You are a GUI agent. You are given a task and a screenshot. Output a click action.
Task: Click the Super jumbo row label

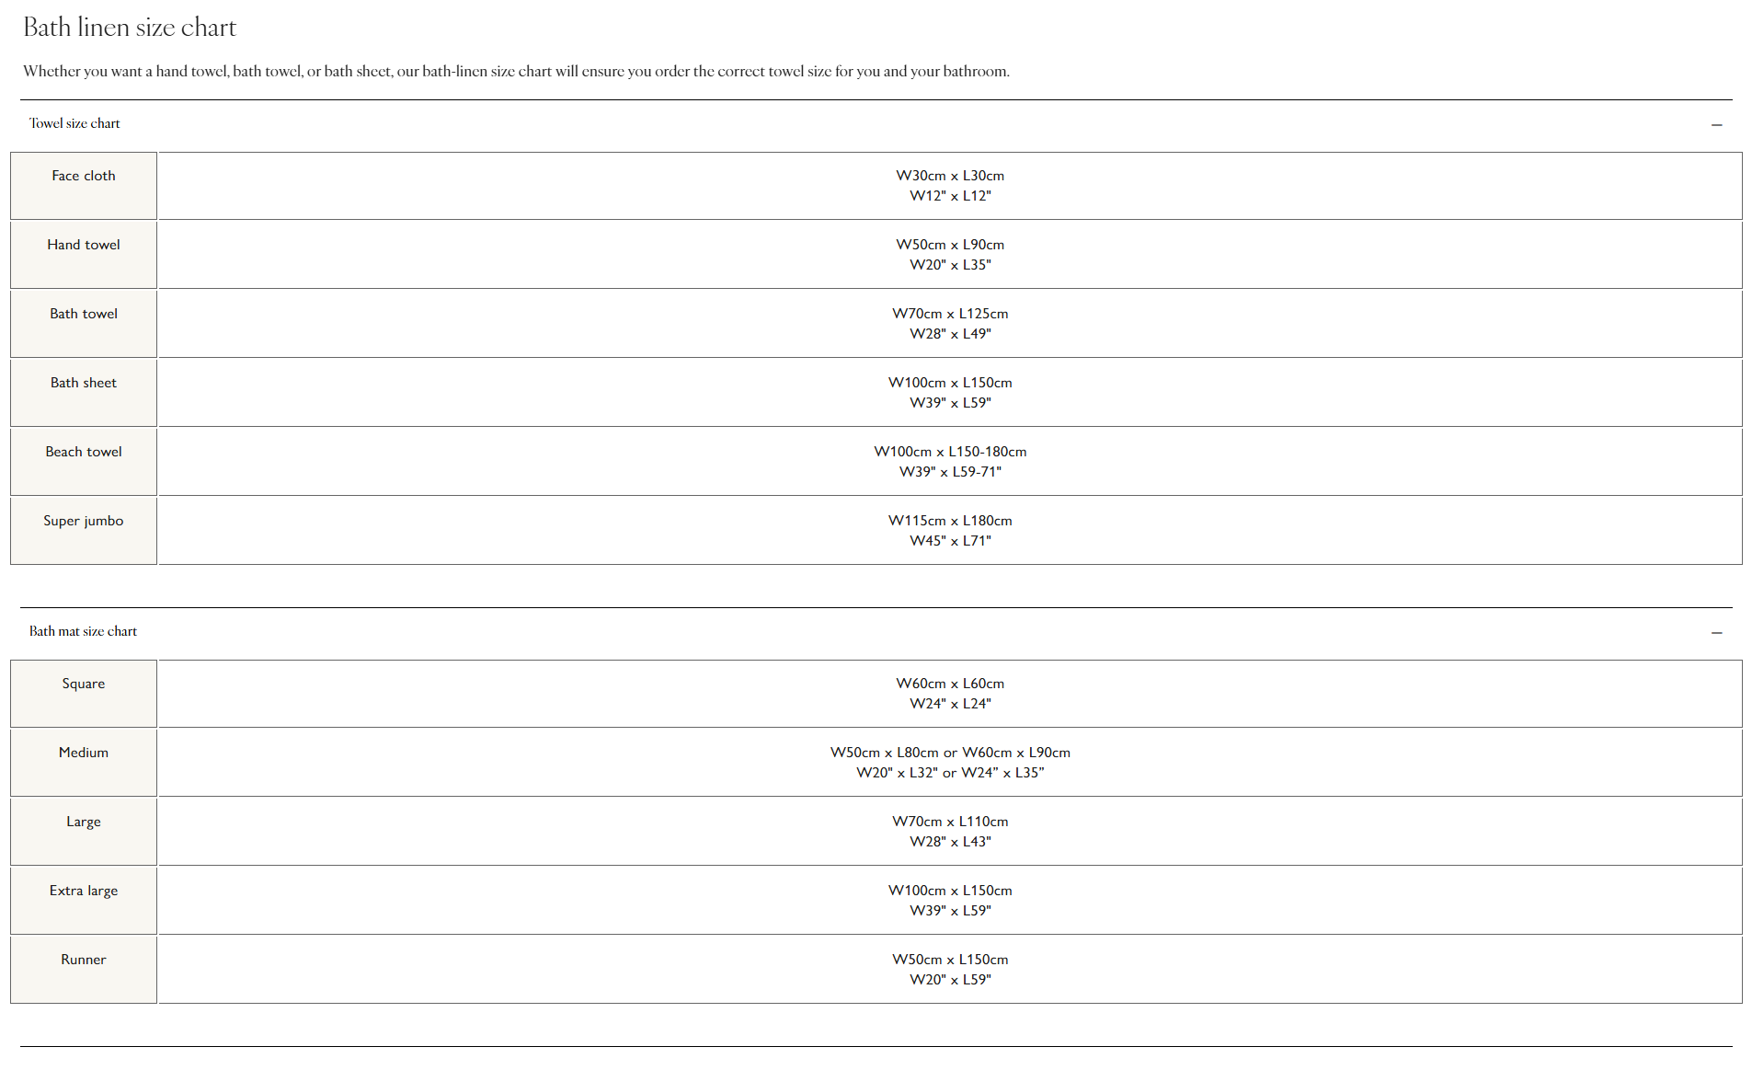coord(84,521)
